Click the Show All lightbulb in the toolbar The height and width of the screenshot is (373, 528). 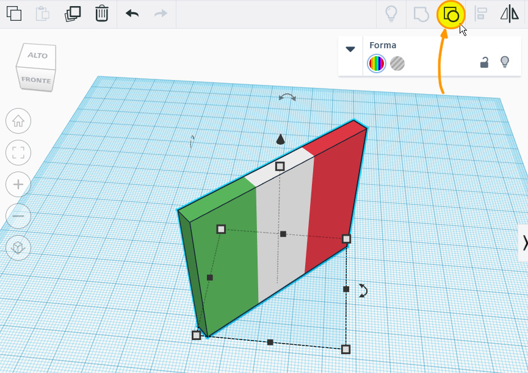pyautogui.click(x=391, y=14)
